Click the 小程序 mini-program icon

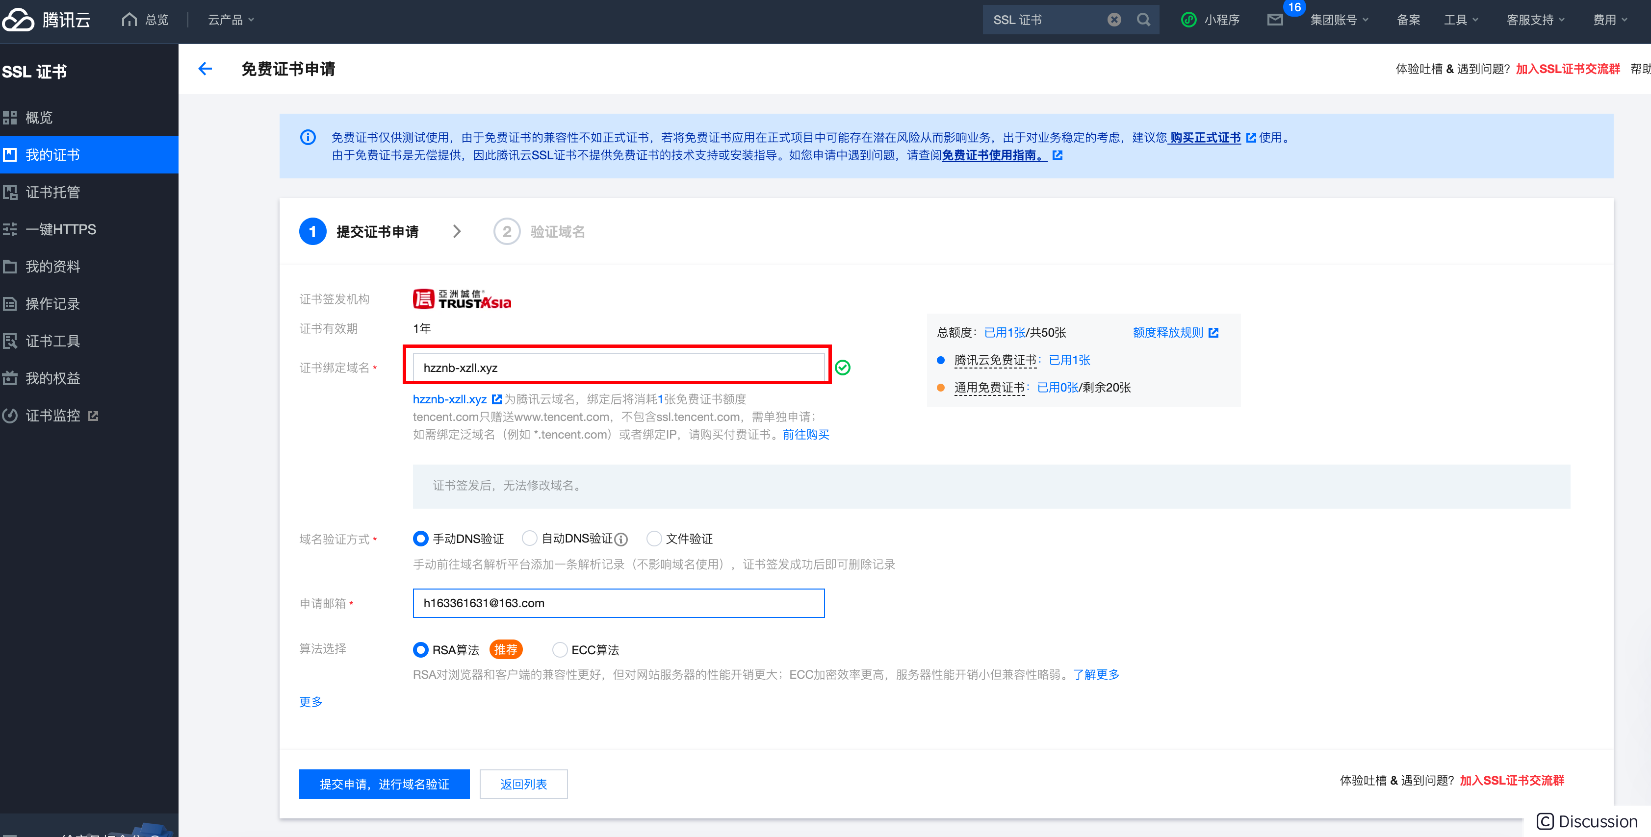[1189, 20]
